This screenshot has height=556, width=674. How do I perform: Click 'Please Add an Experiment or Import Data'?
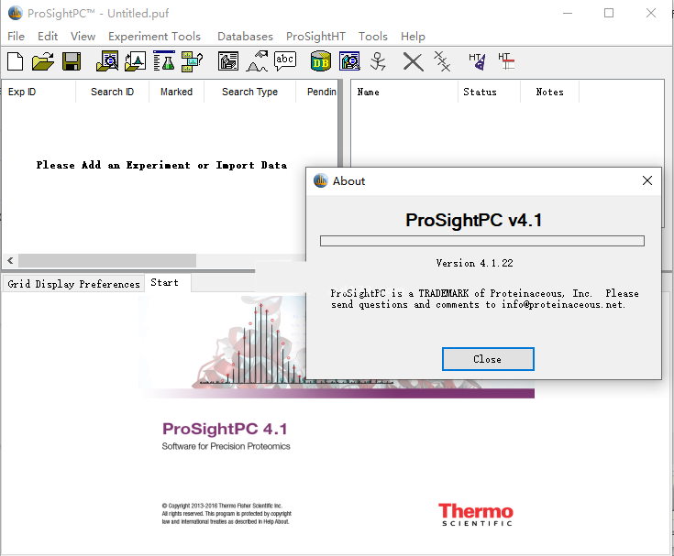(161, 165)
